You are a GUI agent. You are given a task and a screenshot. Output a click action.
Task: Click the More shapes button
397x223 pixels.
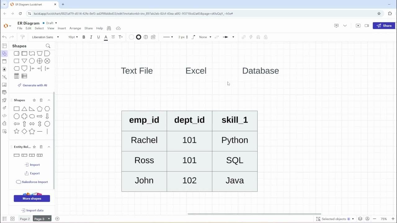click(32, 199)
